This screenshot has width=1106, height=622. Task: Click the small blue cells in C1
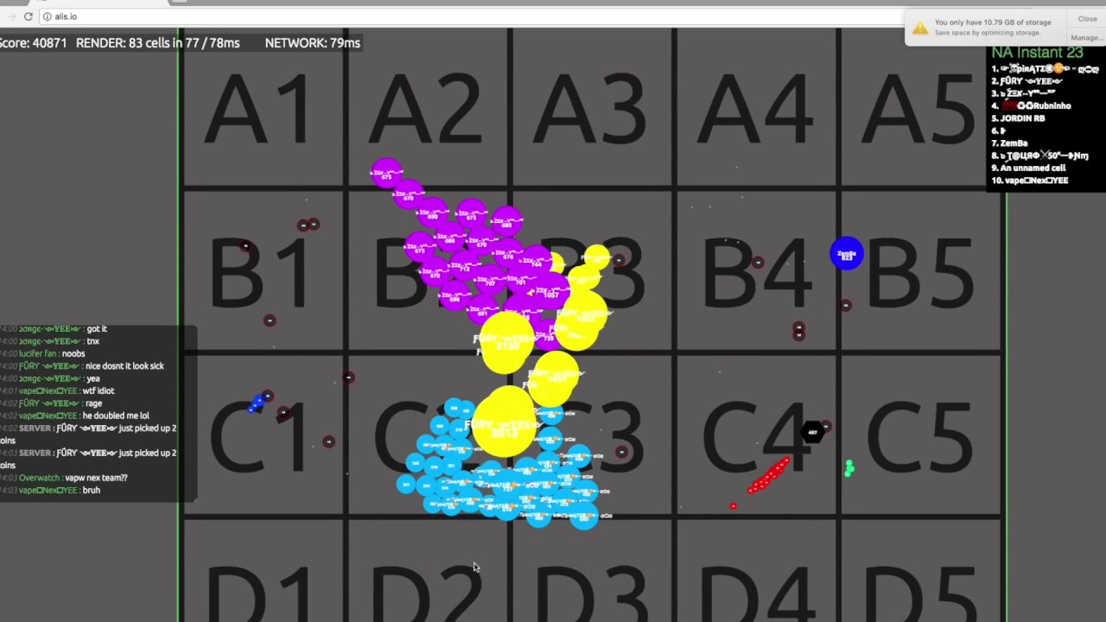(257, 403)
